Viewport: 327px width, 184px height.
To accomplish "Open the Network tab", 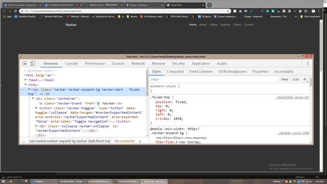I will click(138, 63).
